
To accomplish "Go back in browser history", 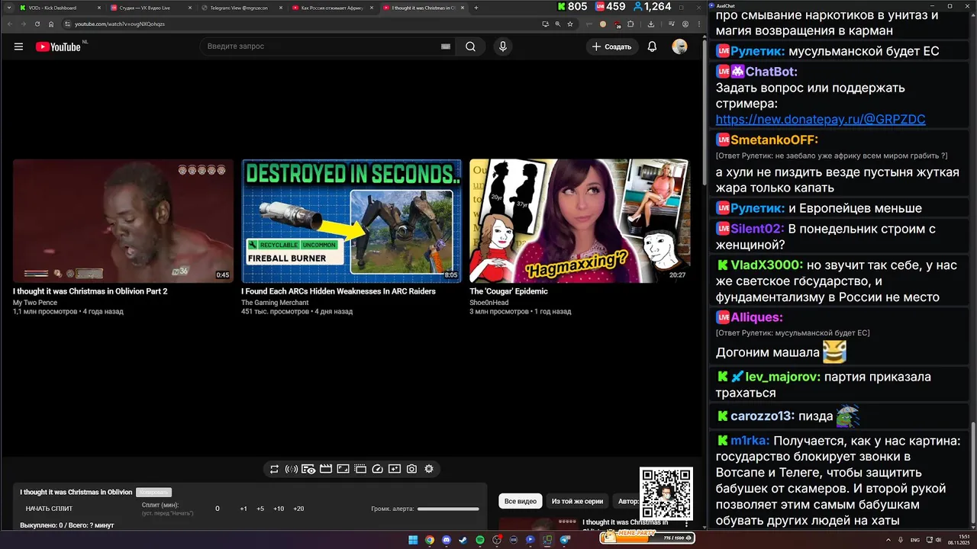I will pyautogui.click(x=11, y=24).
